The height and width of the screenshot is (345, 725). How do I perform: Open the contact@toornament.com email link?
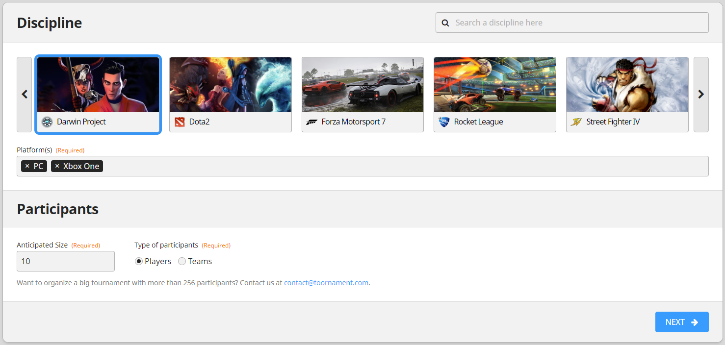326,283
